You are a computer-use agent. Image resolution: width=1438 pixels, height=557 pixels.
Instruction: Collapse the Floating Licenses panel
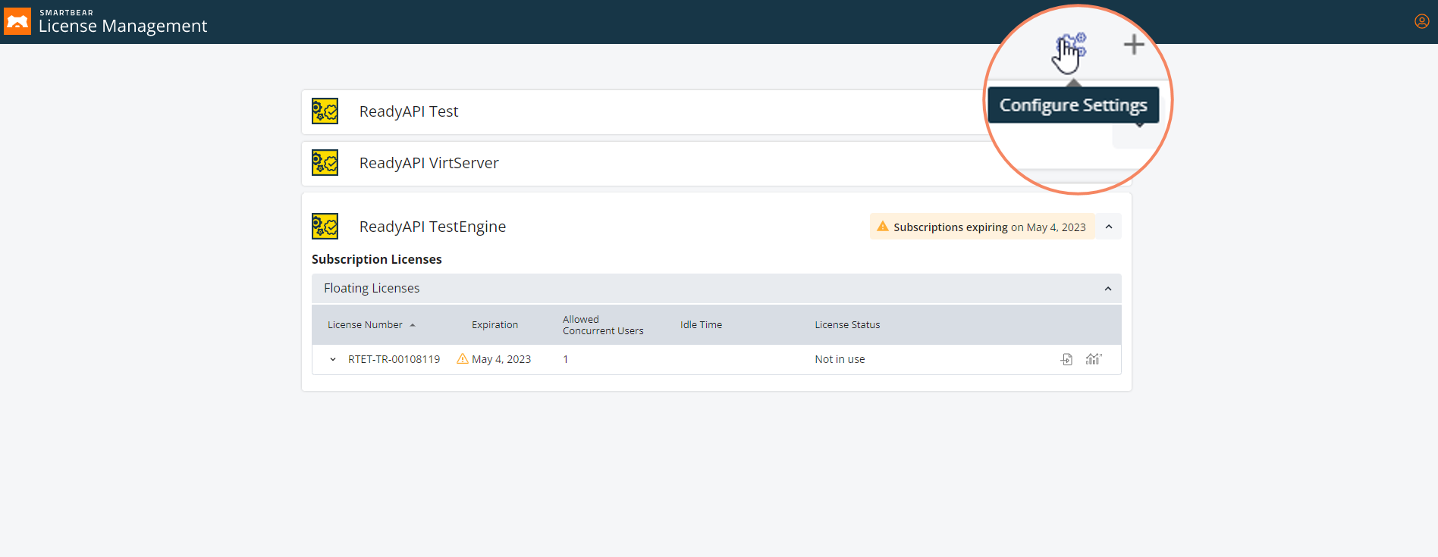tap(1108, 289)
